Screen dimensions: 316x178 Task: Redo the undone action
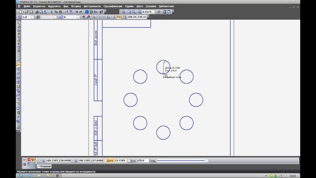[x=81, y=12]
